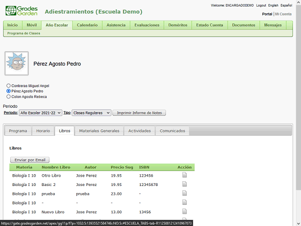301x226 pixels.
Task: Open the Periodo Año Escolar 2021-22 dropdown
Action: pos(40,113)
